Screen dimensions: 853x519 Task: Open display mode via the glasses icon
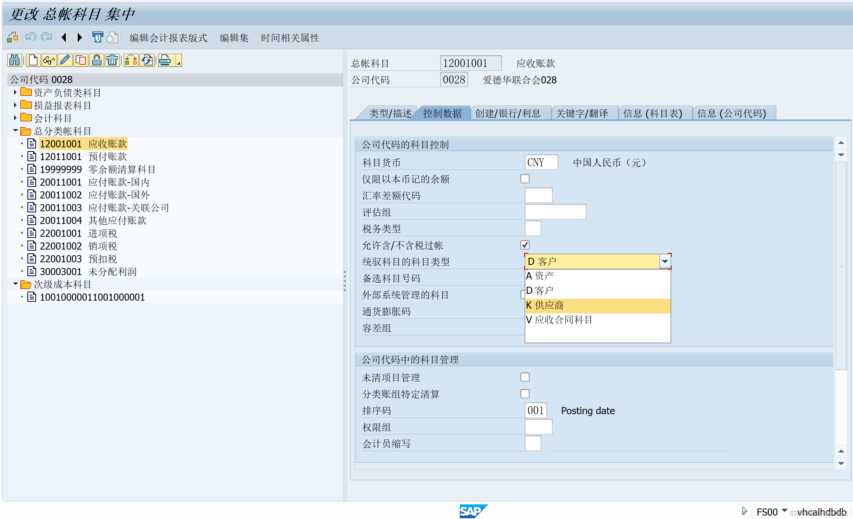click(x=48, y=60)
